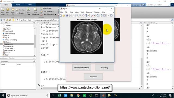Dock Figure 1 using the corner arrow
Screen dimensions: 174x98
(113, 12)
